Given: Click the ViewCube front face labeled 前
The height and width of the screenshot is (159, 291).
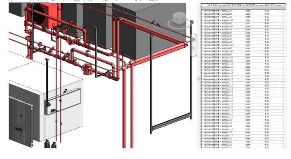Looking at the screenshot, I should [176, 19].
